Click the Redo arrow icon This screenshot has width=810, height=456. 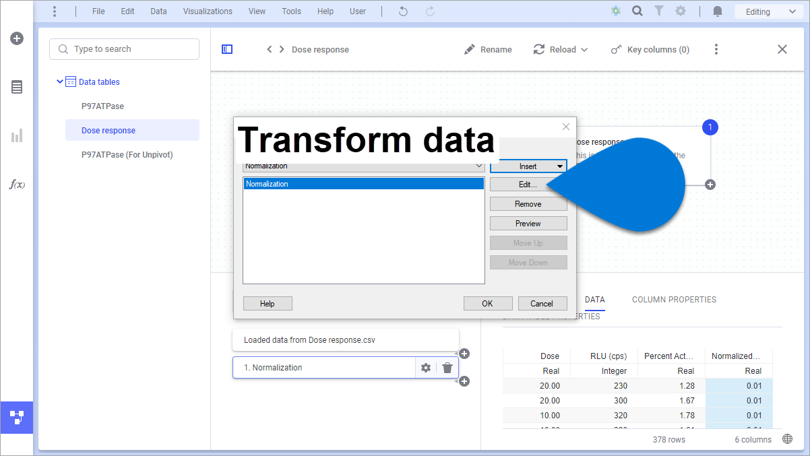click(430, 11)
